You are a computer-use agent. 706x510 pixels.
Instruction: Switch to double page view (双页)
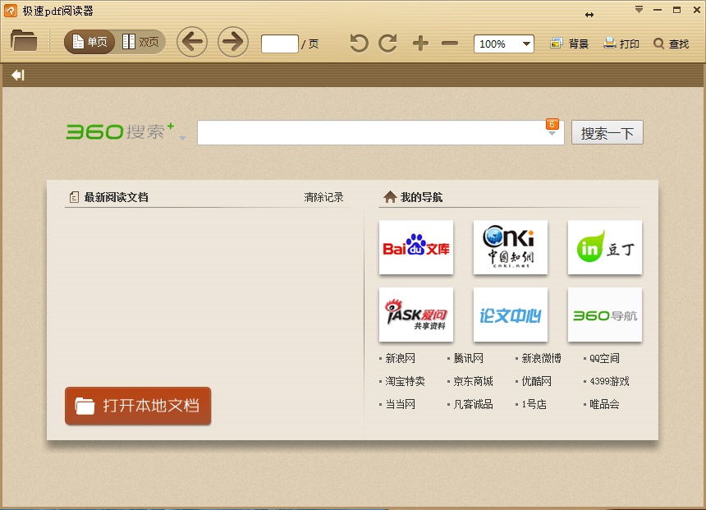click(x=140, y=42)
